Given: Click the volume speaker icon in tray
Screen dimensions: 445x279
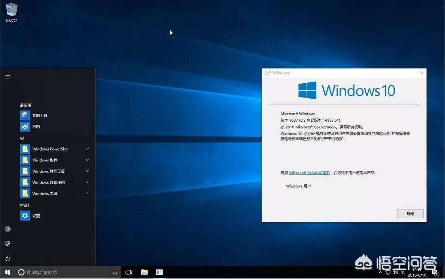Looking at the screenshot, I should point(396,272).
